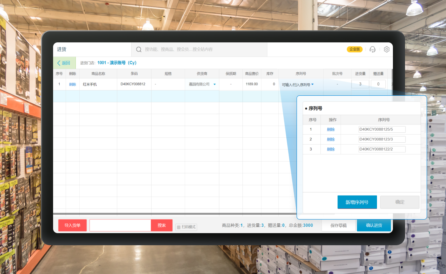Click the search magnifier icon
Screen dimensions: 446x274
point(138,50)
